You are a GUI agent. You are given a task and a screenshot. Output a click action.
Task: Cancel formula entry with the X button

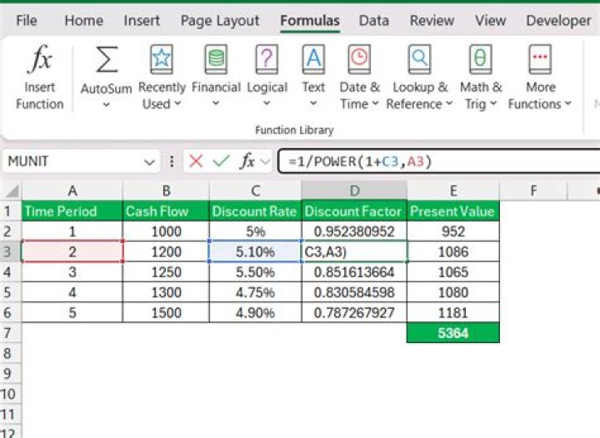click(x=196, y=162)
